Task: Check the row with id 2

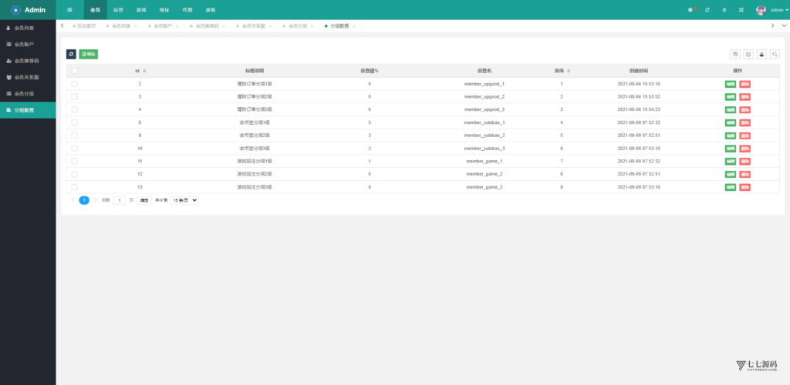Action: 75,84
